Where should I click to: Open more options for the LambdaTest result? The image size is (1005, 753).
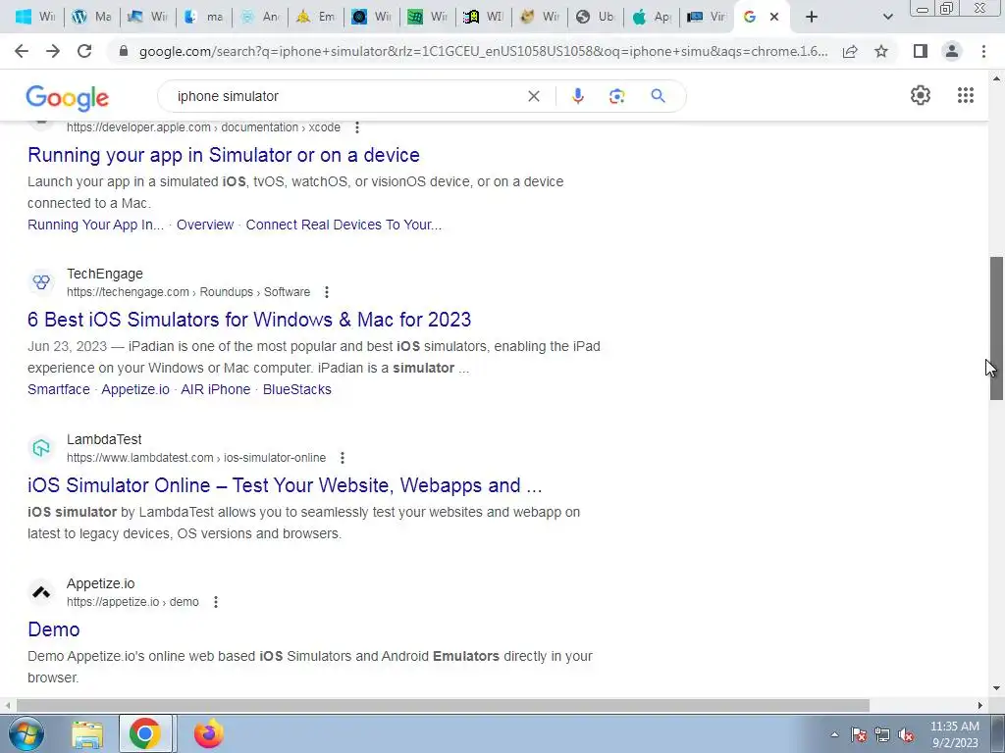pyautogui.click(x=343, y=458)
